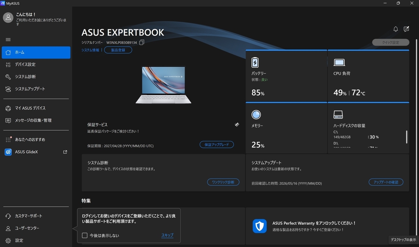This screenshot has height=247, width=419.
Task: Click the hard disk icon in ハードディスクの容量 card
Action: point(338,115)
